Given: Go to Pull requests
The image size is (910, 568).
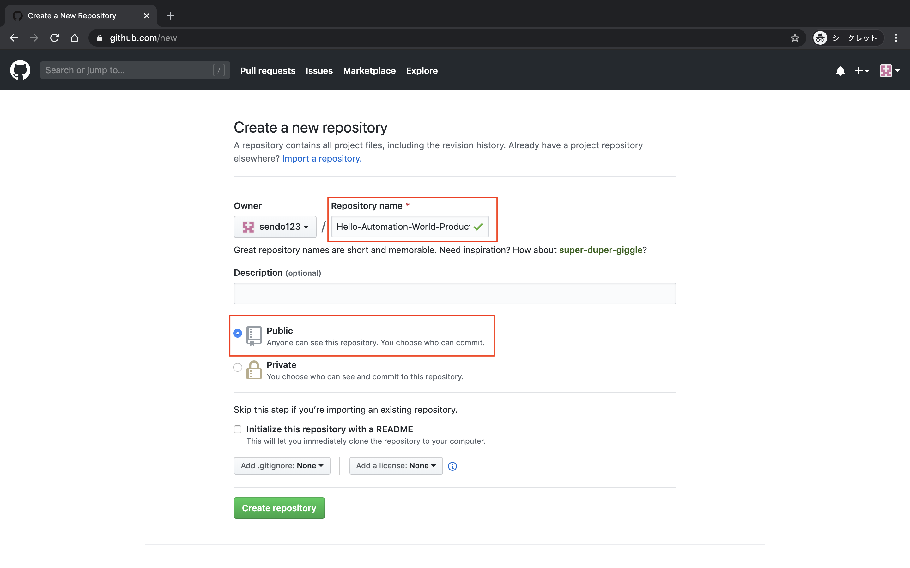Looking at the screenshot, I should pos(268,71).
